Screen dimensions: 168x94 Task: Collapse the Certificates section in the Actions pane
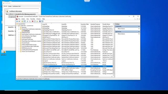(x=139, y=26)
